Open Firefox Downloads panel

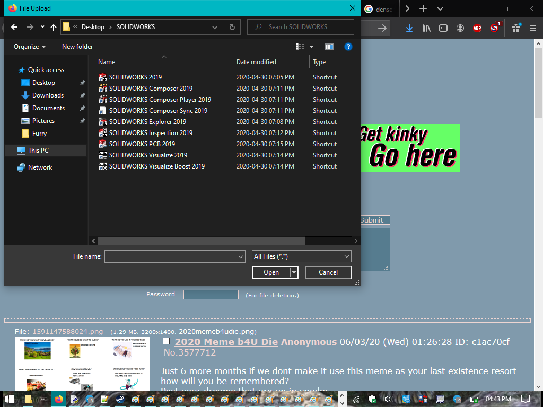point(409,29)
